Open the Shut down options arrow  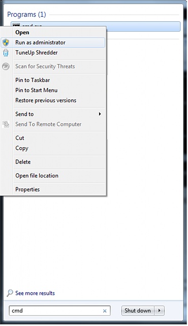click(x=159, y=311)
